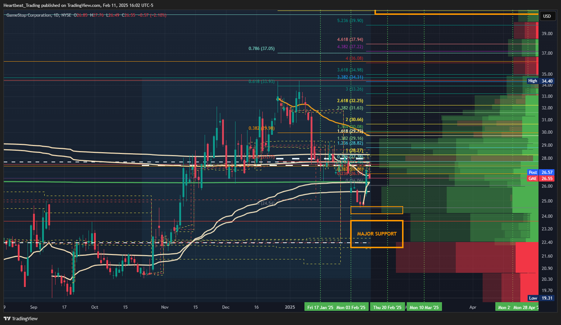Select the MAJOR SUPPORT annotation text

pyautogui.click(x=377, y=234)
